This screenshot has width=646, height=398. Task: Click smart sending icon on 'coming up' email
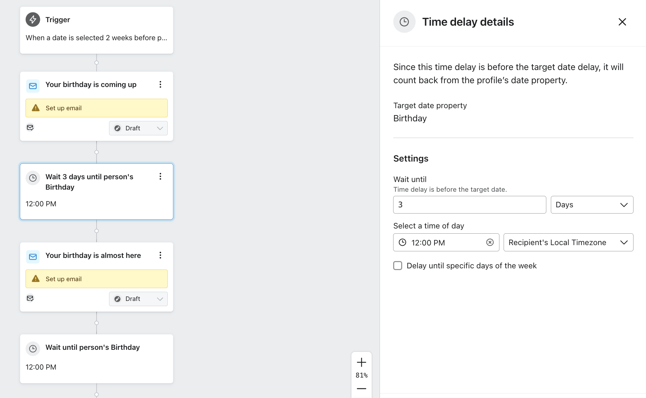pos(30,128)
